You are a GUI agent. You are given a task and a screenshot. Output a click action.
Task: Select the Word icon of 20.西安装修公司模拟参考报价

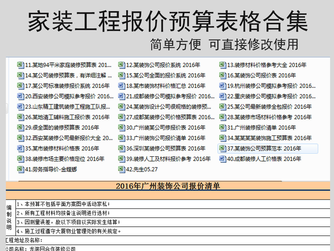[x=21, y=96]
